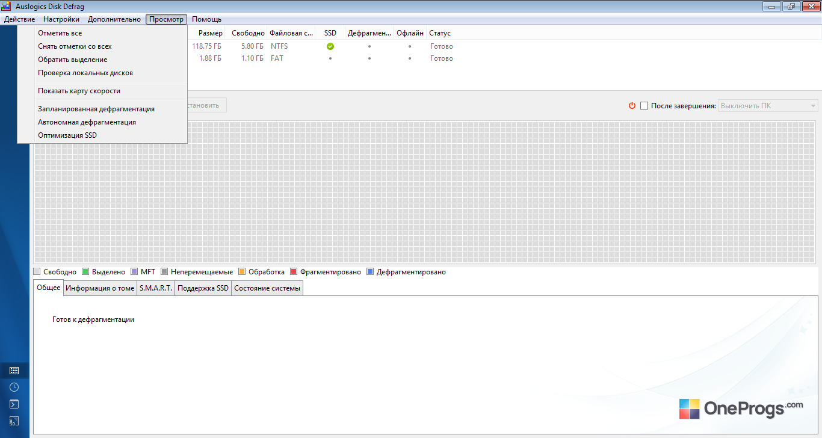Click the green SSD checkmark icon
This screenshot has width=822, height=438.
pos(330,46)
